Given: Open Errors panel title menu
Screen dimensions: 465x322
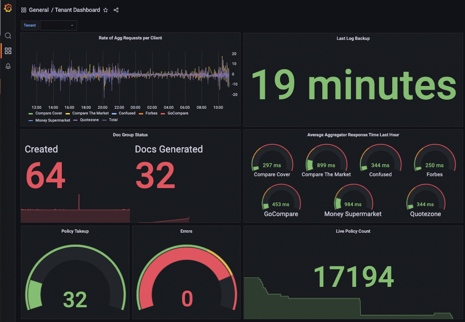Looking at the screenshot, I should click(186, 231).
